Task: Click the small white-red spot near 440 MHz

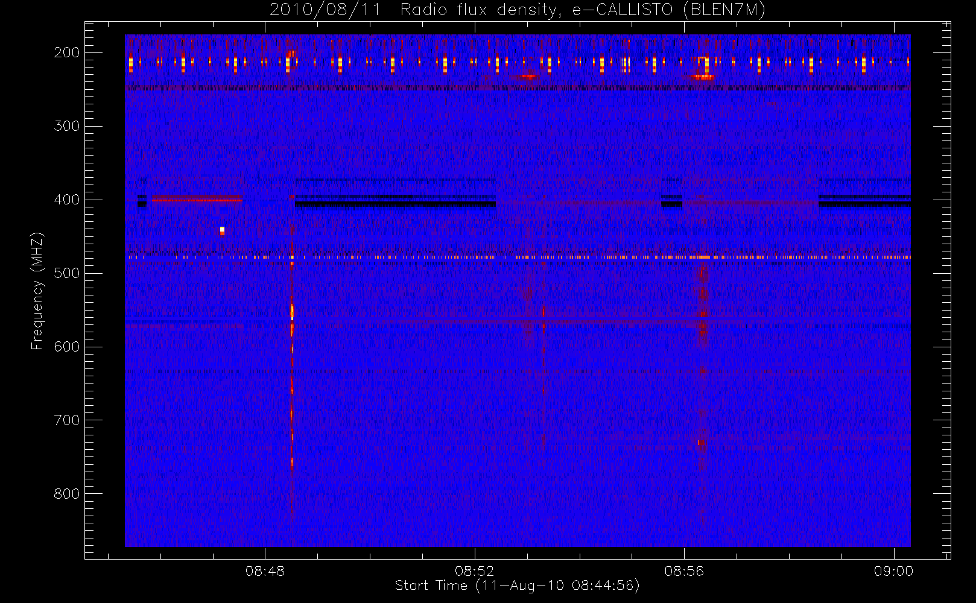Action: click(222, 230)
